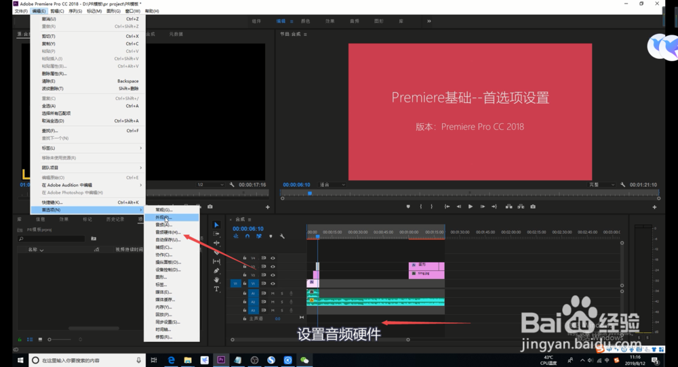Click program monitor playhead scrubber

coord(310,194)
